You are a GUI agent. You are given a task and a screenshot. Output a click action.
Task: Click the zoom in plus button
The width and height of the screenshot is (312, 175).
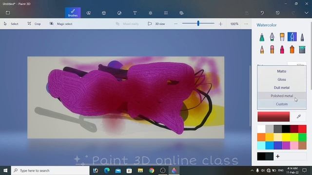[x=220, y=24]
